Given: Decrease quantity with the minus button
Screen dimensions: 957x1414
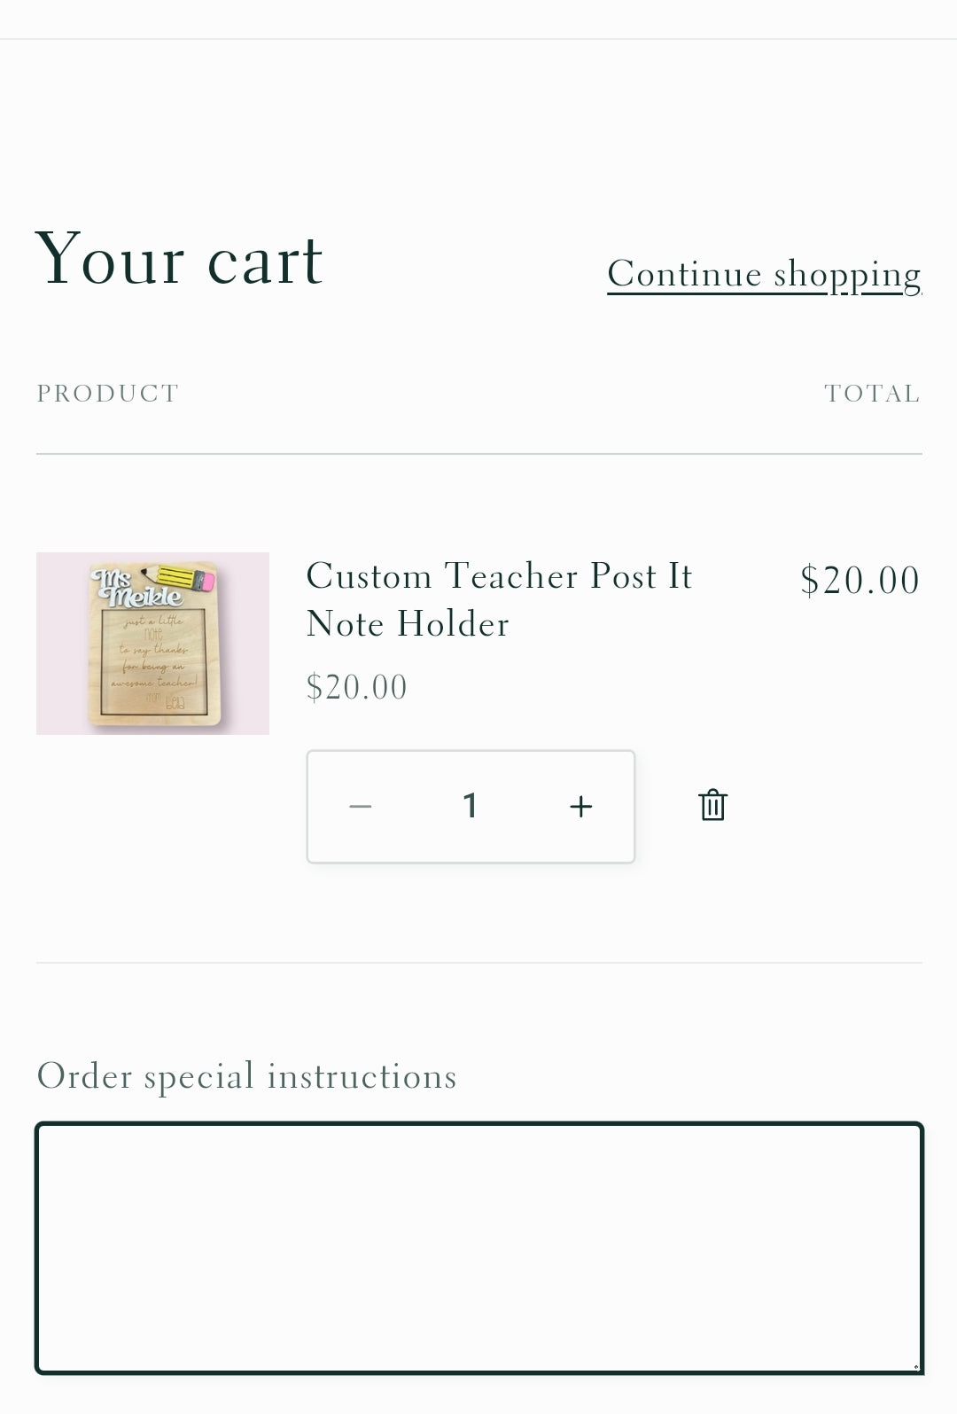Looking at the screenshot, I should click(x=361, y=806).
